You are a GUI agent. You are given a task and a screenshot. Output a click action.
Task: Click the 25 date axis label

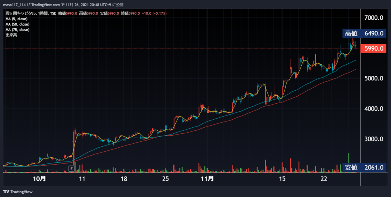[165, 179]
